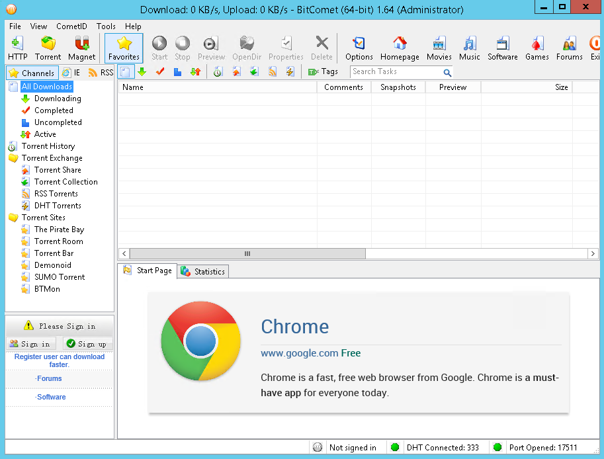Collapse the Torrent Exchange folder
The height and width of the screenshot is (459, 604).
click(52, 158)
